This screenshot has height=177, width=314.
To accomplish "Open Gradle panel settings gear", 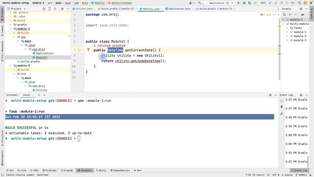I will coord(301,9).
